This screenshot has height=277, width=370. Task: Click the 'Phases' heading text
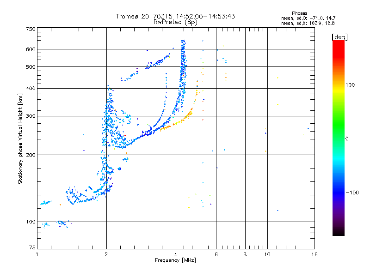(299, 13)
